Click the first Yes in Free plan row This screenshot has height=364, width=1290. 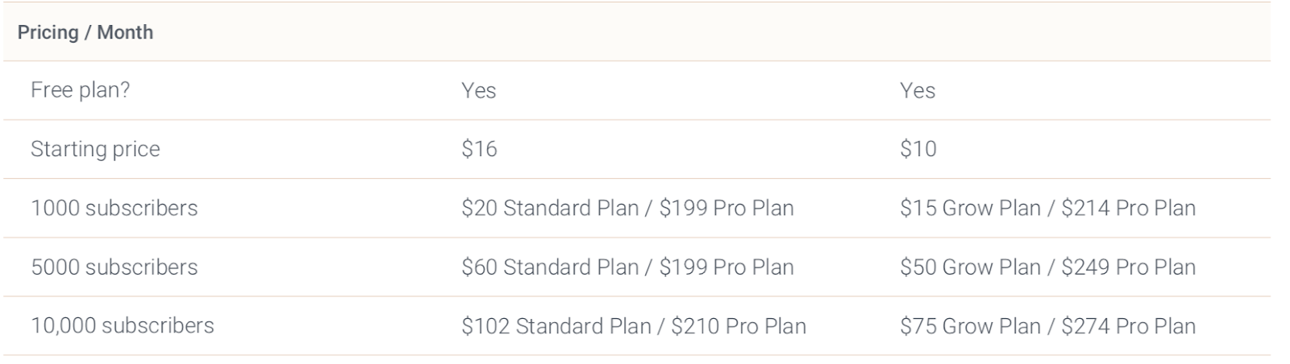click(478, 90)
